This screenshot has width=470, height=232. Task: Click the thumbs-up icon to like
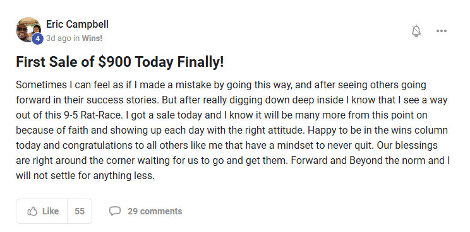(32, 211)
